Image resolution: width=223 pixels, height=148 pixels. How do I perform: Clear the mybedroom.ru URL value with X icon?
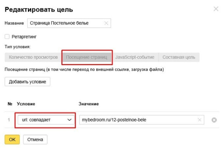click(x=200, y=120)
